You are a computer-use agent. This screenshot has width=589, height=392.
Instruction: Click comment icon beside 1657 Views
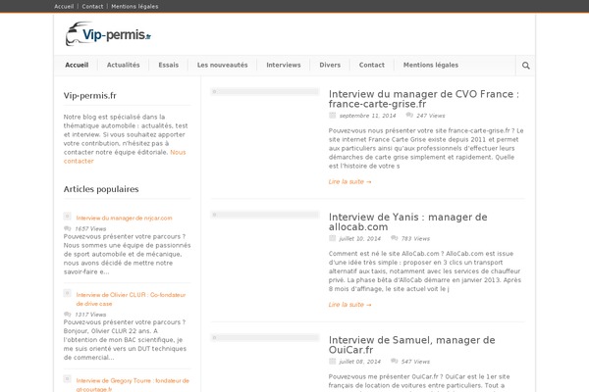point(67,228)
